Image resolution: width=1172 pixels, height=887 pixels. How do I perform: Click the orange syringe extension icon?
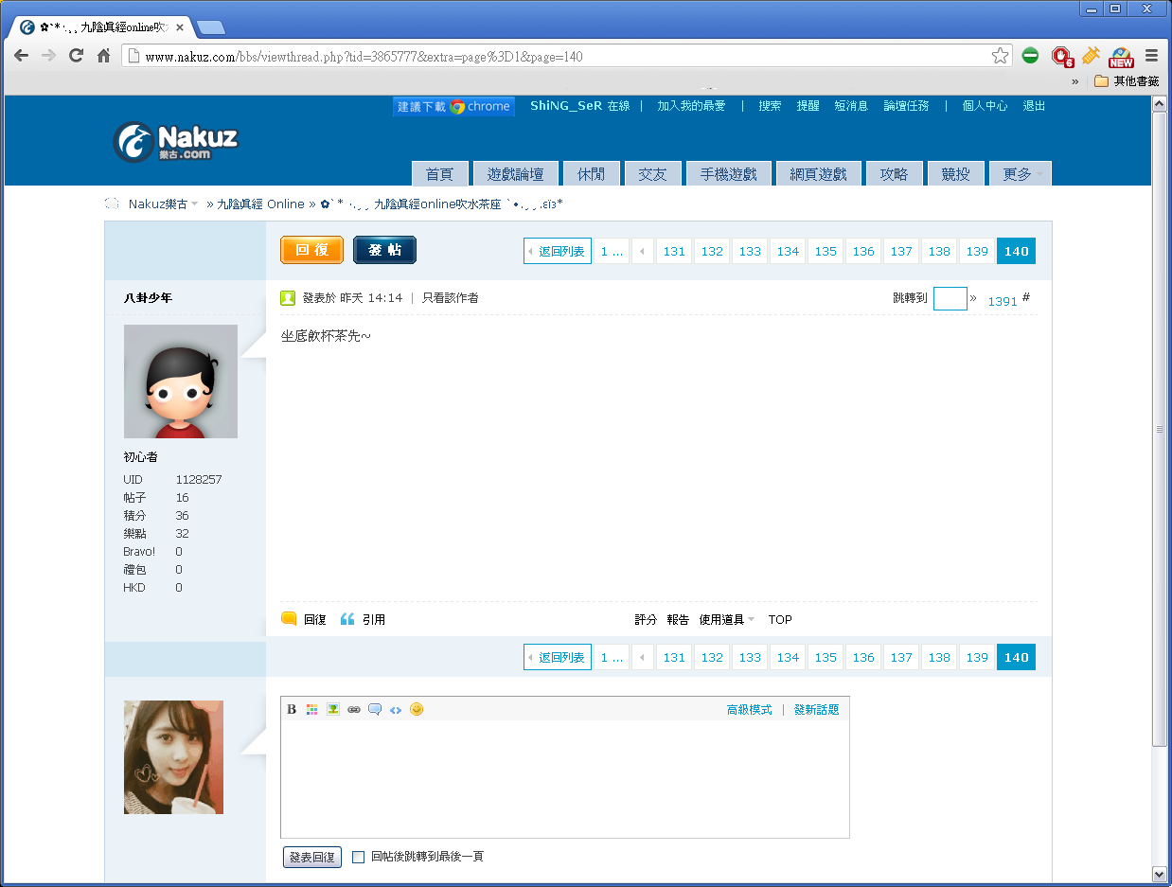click(1091, 56)
